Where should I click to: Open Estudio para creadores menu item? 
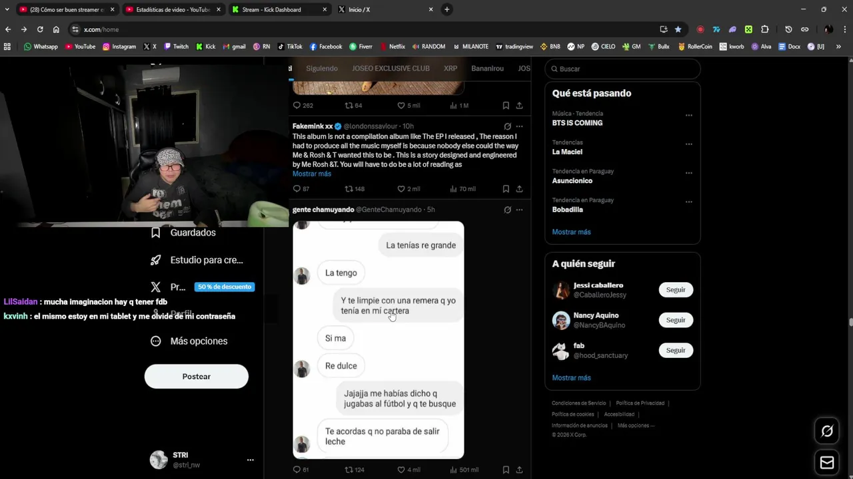[197, 260]
